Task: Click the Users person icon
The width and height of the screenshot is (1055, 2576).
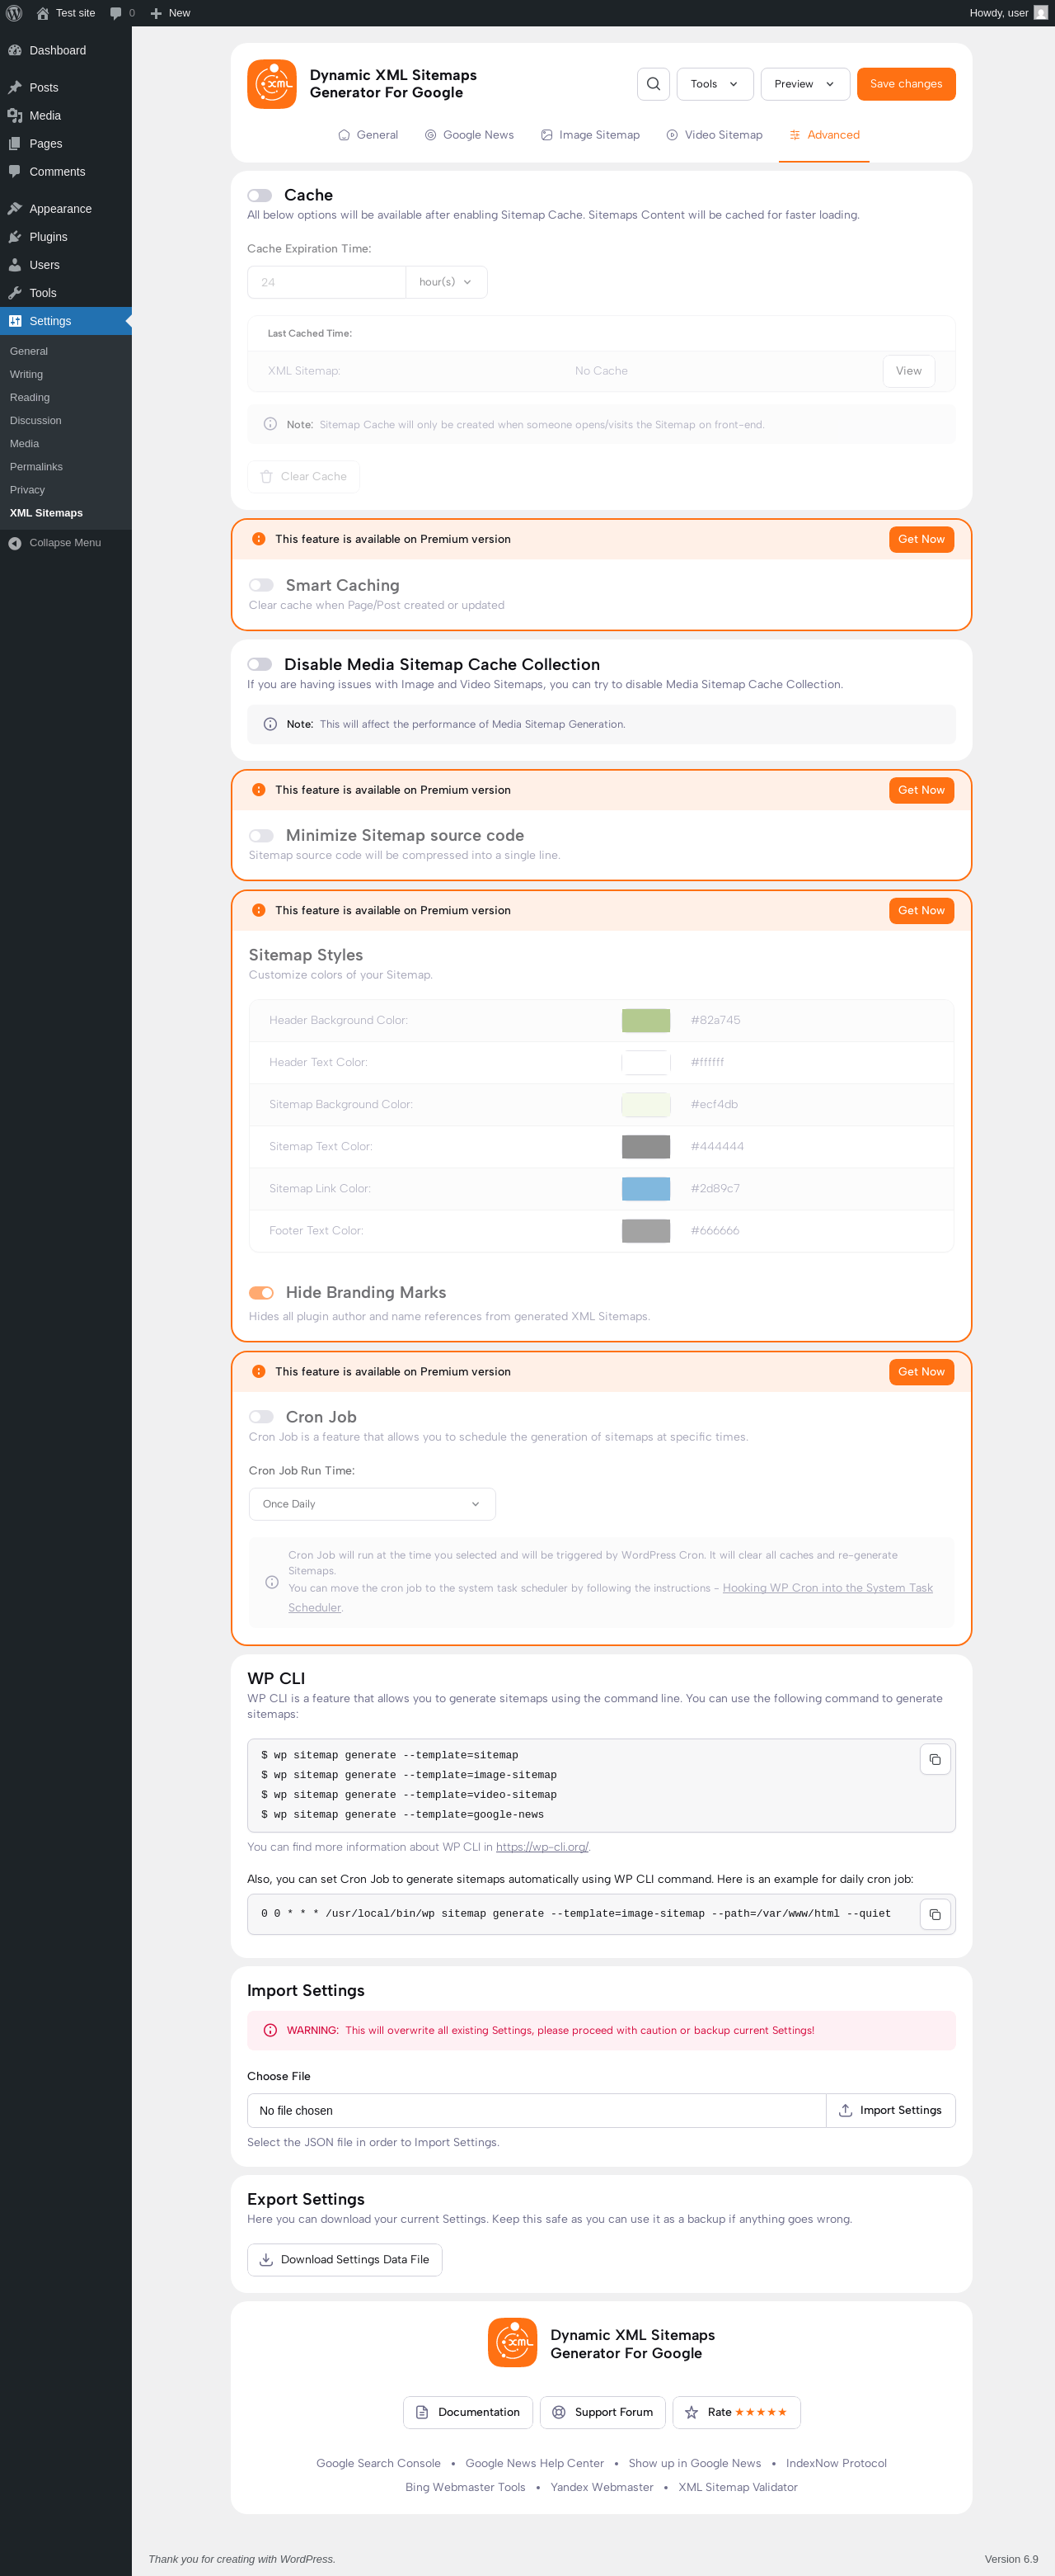Action: (x=15, y=265)
